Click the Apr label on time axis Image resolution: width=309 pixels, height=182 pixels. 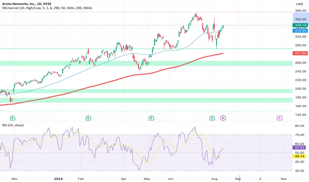click(x=124, y=179)
